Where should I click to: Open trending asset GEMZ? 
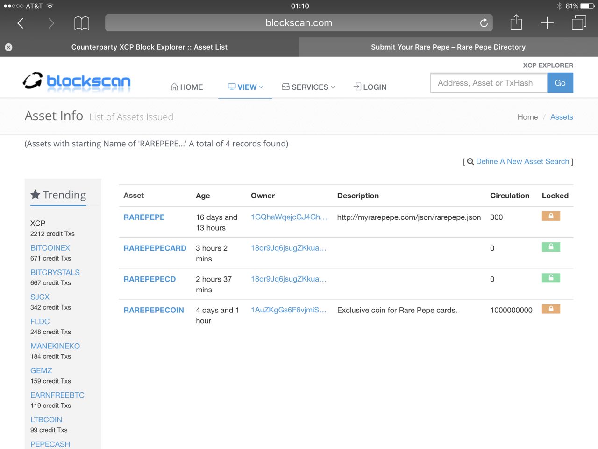pyautogui.click(x=41, y=370)
